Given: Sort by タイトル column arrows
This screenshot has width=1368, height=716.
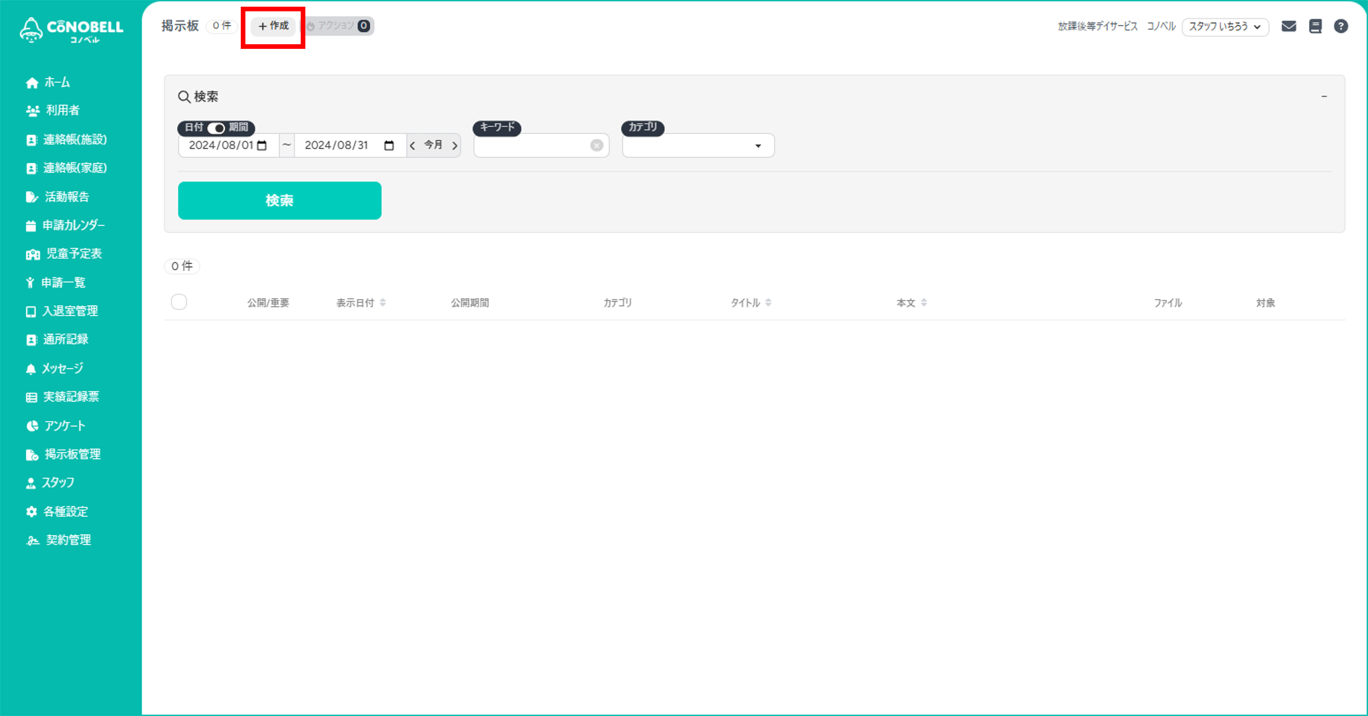Looking at the screenshot, I should pyautogui.click(x=768, y=302).
